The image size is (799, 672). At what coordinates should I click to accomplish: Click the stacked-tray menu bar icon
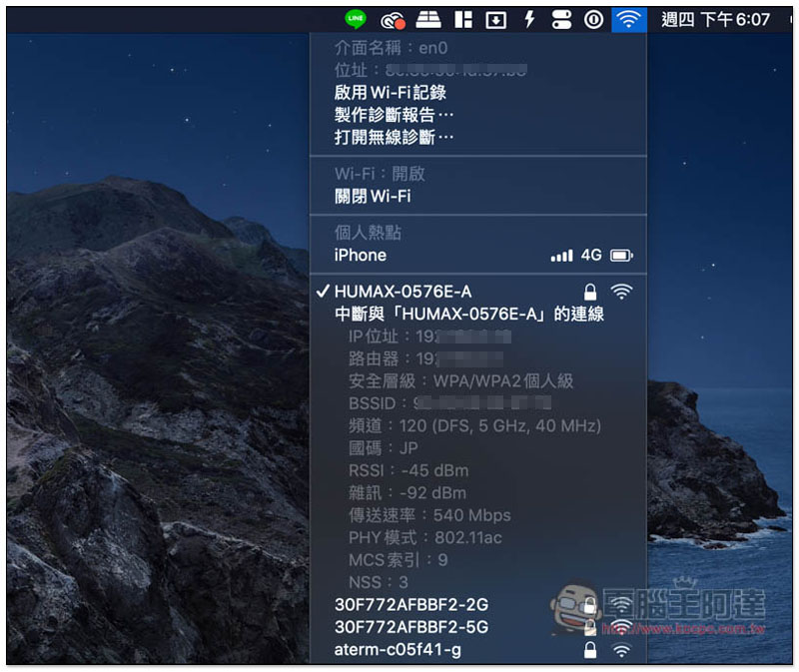(x=427, y=19)
